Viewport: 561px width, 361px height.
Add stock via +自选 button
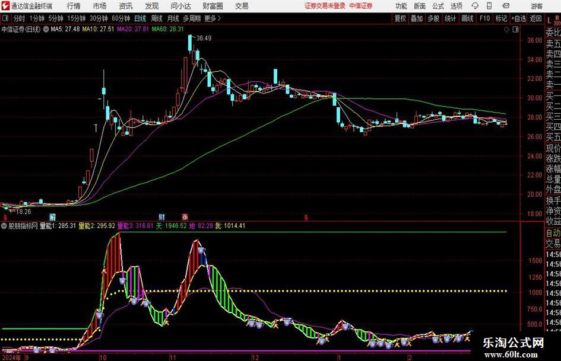[519, 18]
